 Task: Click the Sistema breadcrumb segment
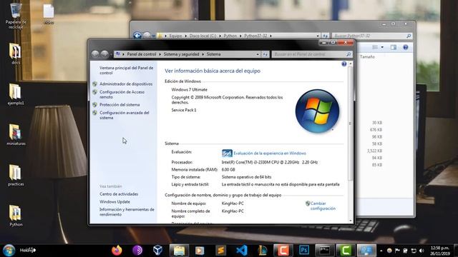(213, 54)
